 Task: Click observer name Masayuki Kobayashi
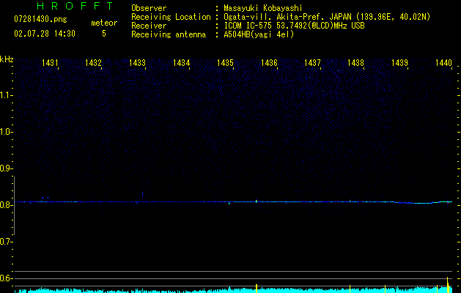(x=263, y=8)
